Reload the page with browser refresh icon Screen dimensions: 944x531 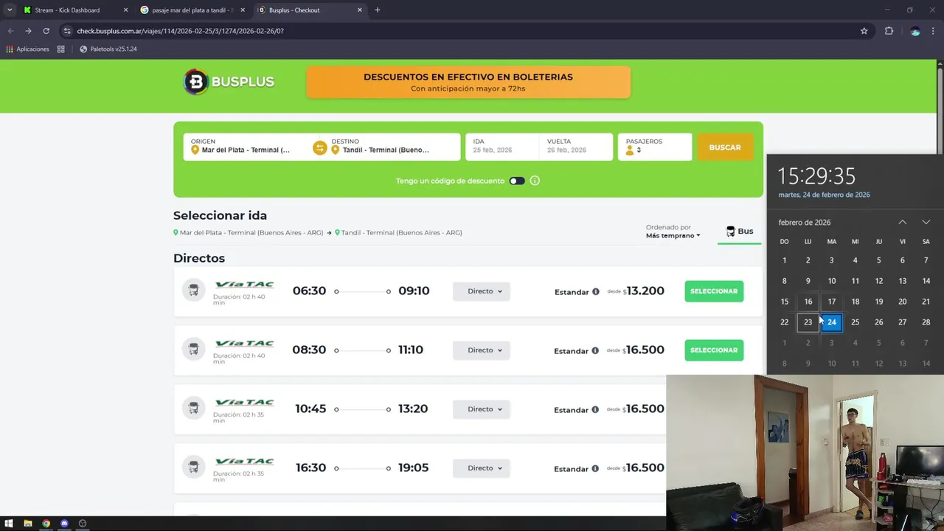[x=46, y=31]
